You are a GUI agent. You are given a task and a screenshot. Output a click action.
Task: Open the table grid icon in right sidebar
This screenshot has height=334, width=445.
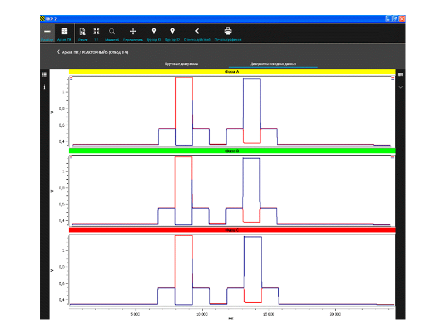400,75
